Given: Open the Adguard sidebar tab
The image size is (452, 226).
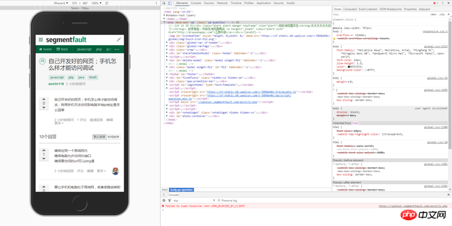Looking at the screenshot, I should point(424,9).
